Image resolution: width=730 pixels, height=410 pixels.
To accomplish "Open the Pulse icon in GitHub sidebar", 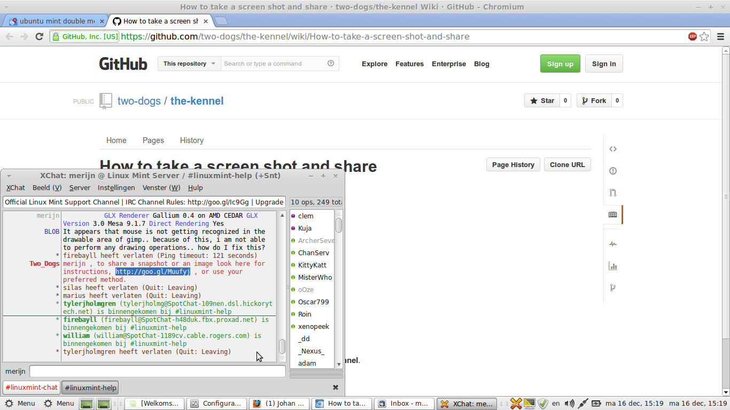I will [613, 244].
